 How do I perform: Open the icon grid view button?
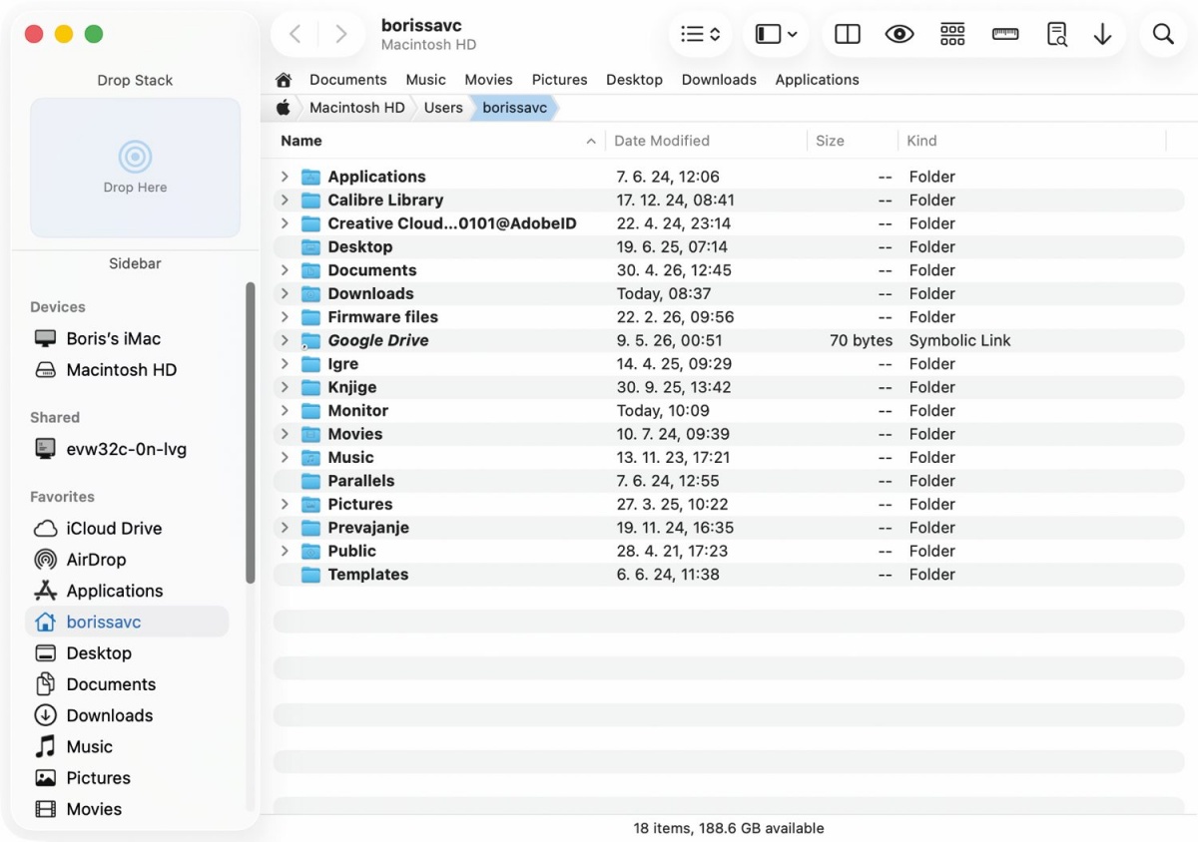coord(952,35)
